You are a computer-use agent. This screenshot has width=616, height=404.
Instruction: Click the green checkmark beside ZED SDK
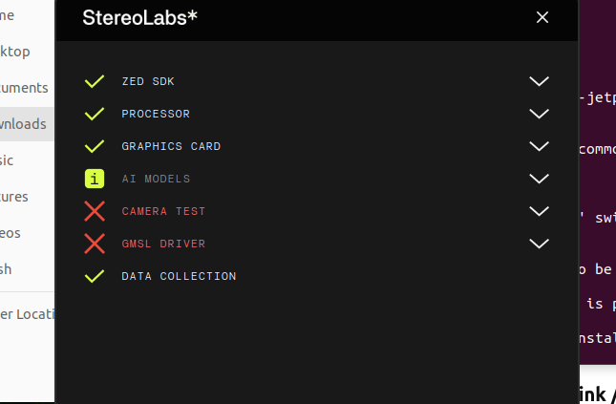point(94,81)
